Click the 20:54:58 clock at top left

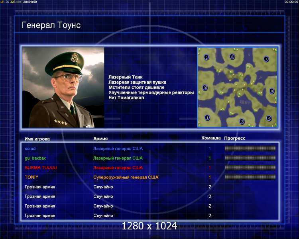[30, 2]
